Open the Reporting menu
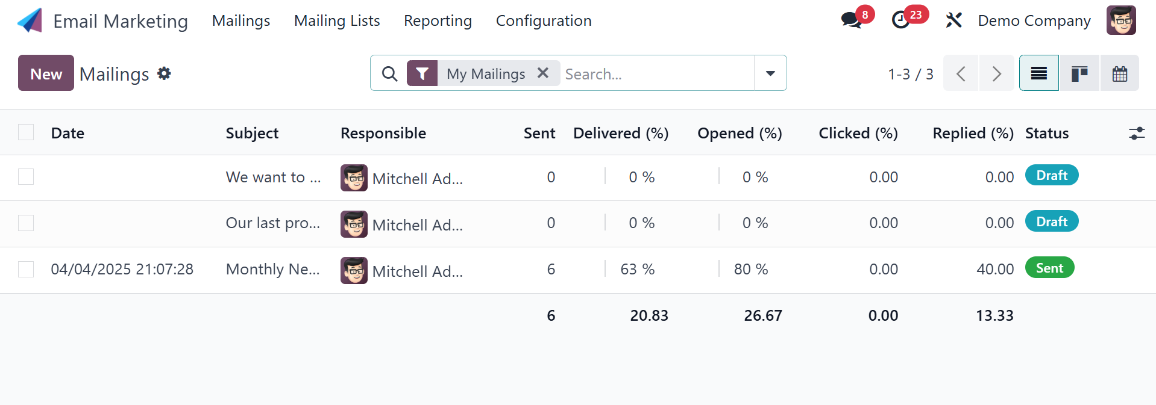The image size is (1156, 405). (438, 20)
